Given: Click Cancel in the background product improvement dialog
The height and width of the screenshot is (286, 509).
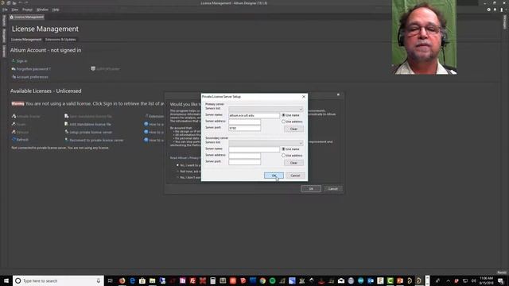Looking at the screenshot, I should click(x=332, y=189).
